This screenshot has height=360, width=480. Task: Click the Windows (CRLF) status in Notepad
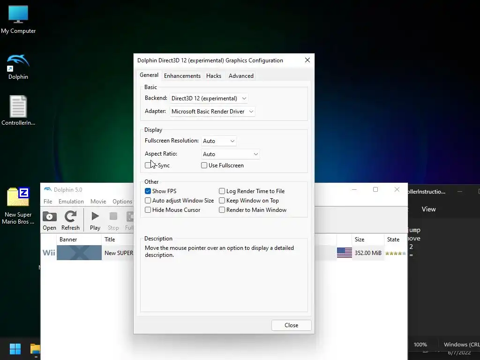point(462,345)
